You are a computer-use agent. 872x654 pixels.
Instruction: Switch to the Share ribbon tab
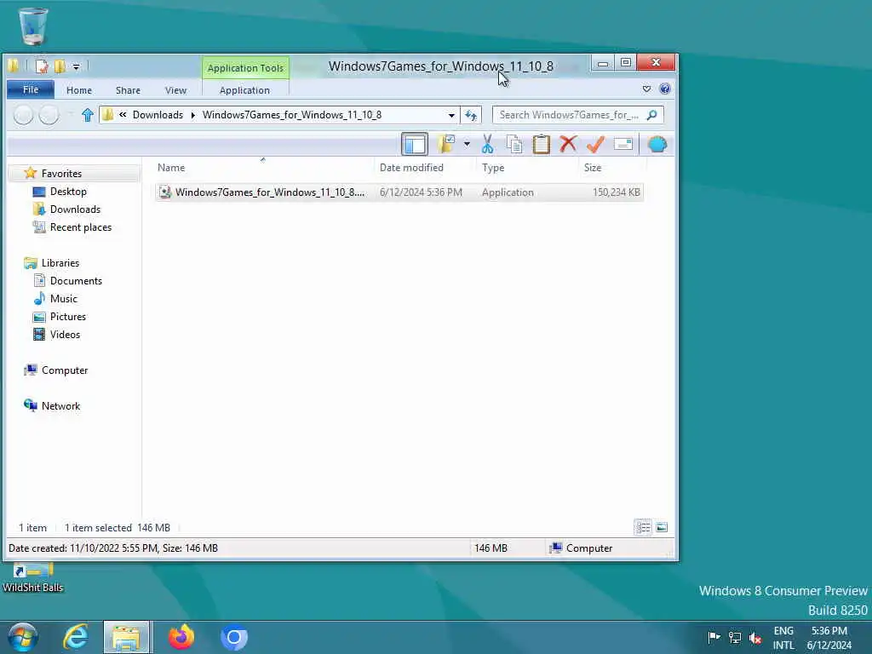pos(128,90)
